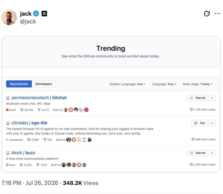
Task: Click the Grok slashed-circle icon
Action: [x=207, y=14]
